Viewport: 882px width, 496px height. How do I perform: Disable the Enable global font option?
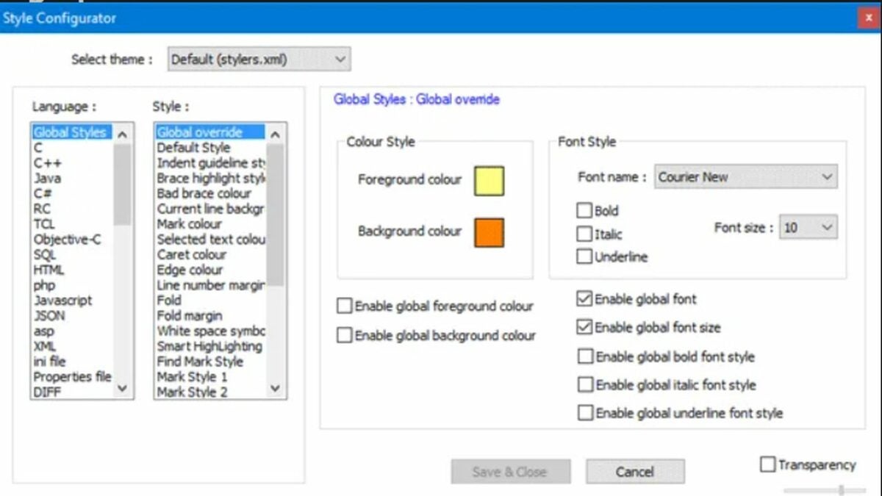coord(585,299)
